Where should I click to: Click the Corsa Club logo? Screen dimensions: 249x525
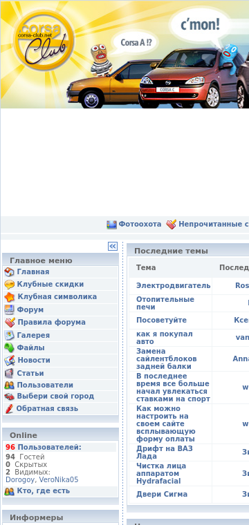click(44, 39)
